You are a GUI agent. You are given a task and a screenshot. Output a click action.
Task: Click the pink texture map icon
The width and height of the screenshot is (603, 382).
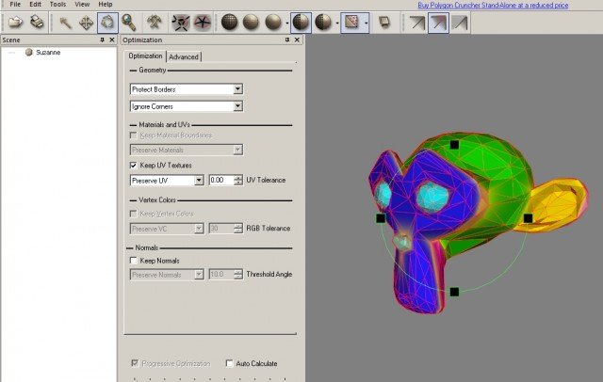(351, 23)
